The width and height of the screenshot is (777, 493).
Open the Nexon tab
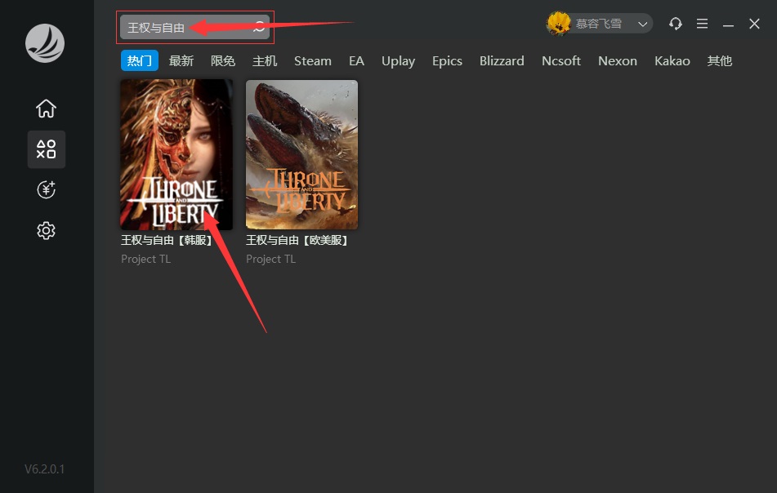pos(618,61)
